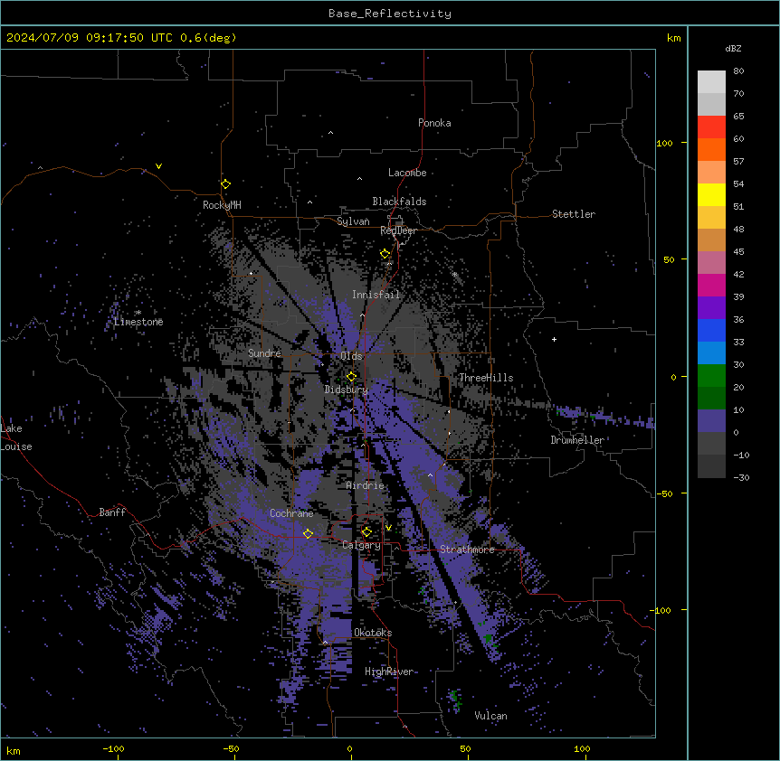Click the green echo patch north of Vulcan
The height and width of the screenshot is (761, 780).
tap(454, 699)
